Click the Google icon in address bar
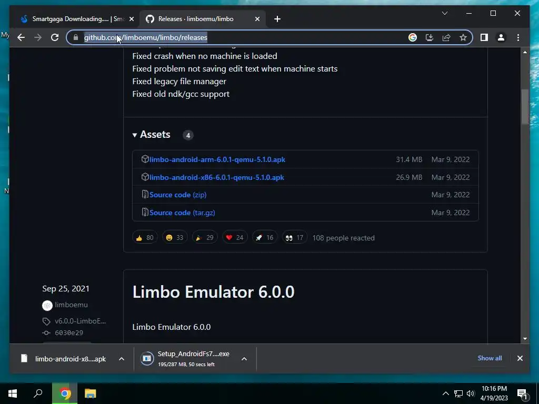 pyautogui.click(x=413, y=37)
